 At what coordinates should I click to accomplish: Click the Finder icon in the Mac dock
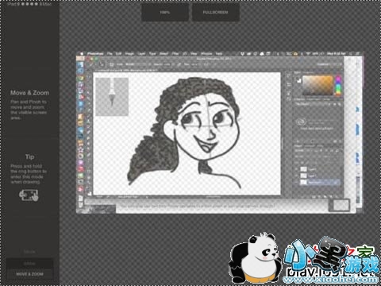pyautogui.click(x=80, y=64)
